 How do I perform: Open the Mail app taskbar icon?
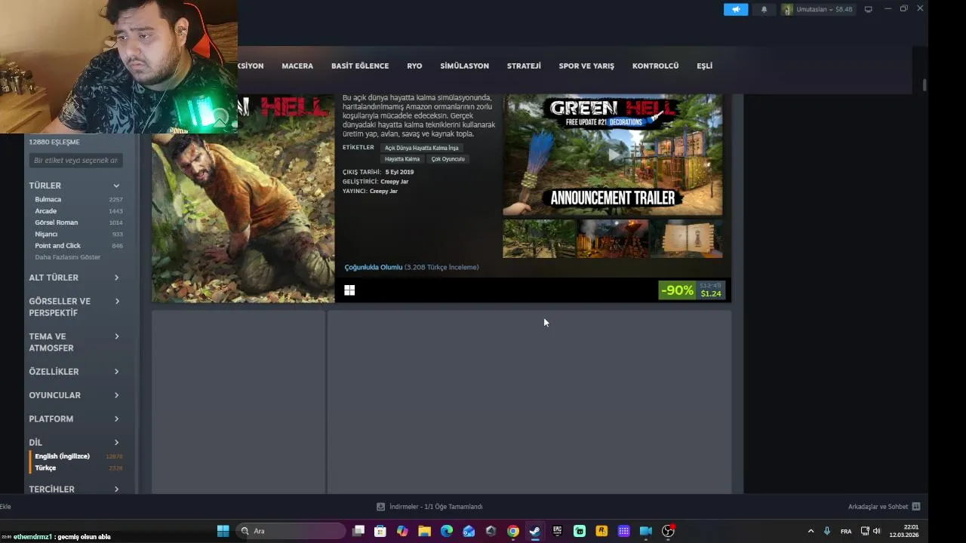469,531
